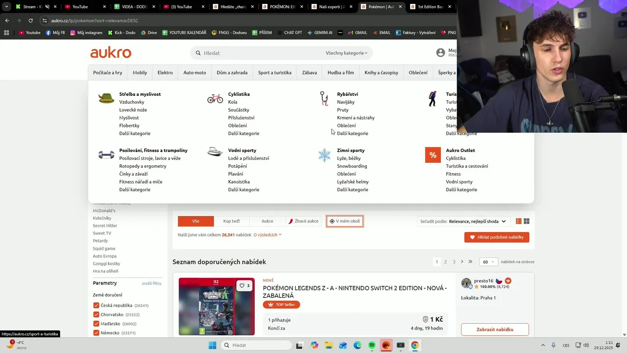Viewport: 627px width, 353px height.
Task: Open Navijáky subcategory link
Action: click(346, 102)
